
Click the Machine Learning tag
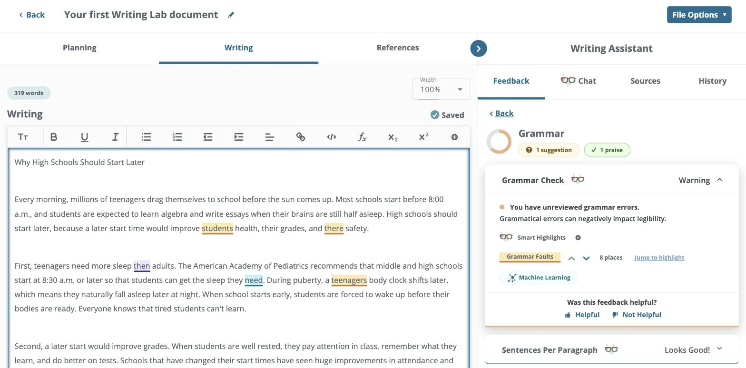tap(539, 278)
